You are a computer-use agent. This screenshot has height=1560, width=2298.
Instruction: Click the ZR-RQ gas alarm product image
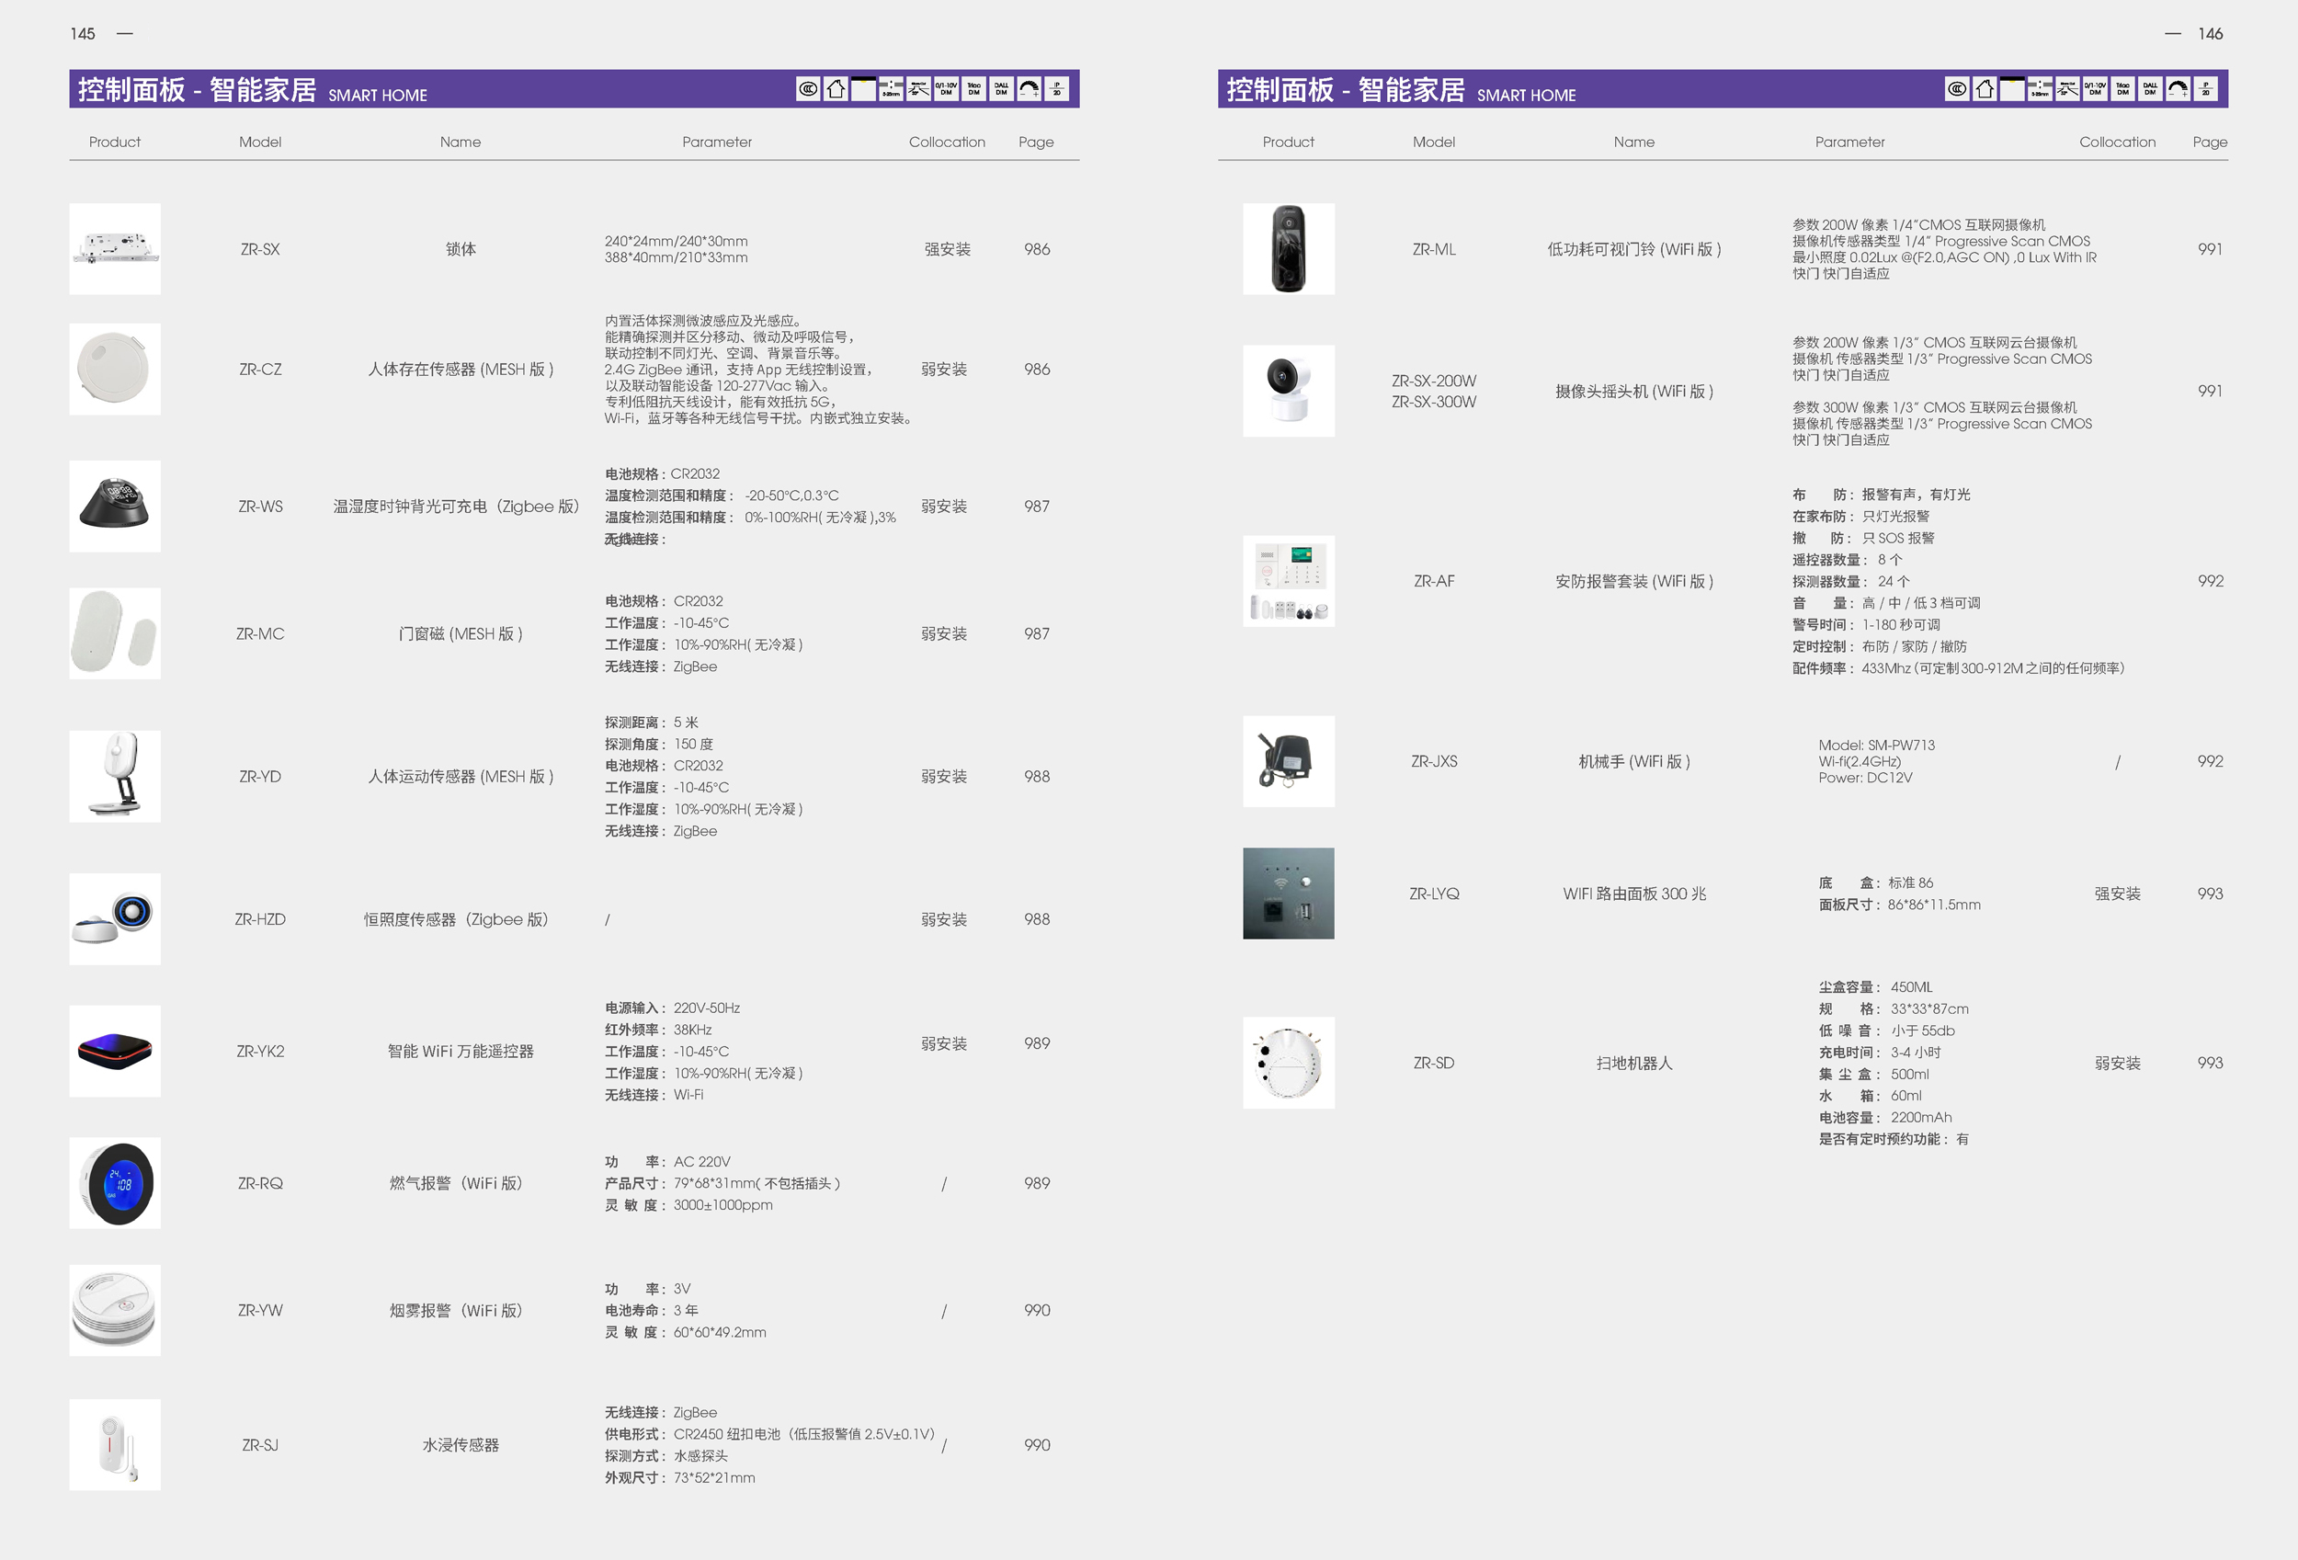pyautogui.click(x=115, y=1182)
